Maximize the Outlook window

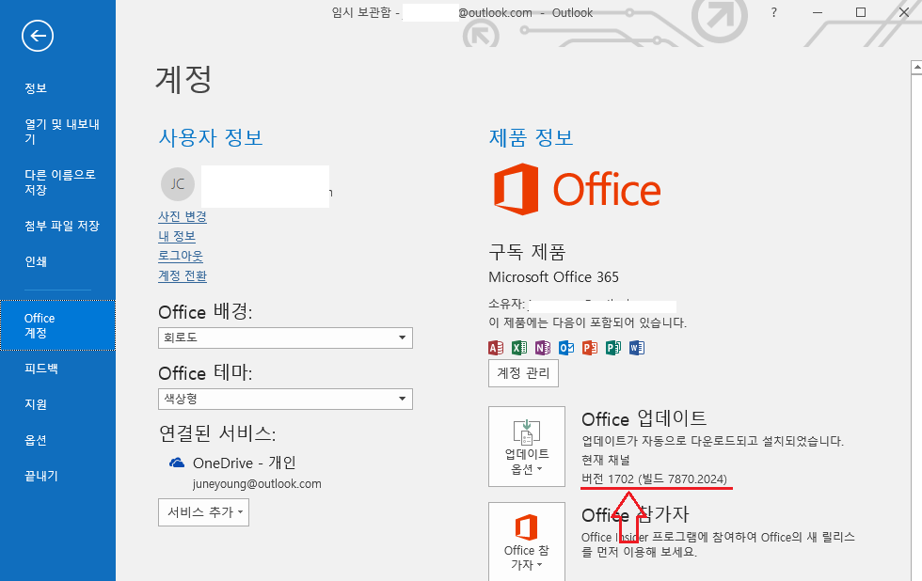click(861, 12)
